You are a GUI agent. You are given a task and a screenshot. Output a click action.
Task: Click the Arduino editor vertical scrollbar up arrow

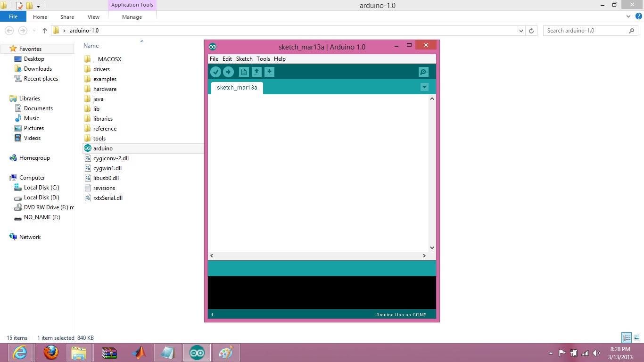(432, 99)
